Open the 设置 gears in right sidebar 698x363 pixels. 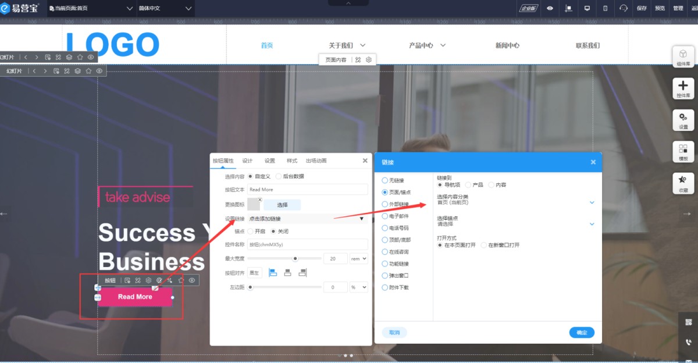[x=683, y=120]
